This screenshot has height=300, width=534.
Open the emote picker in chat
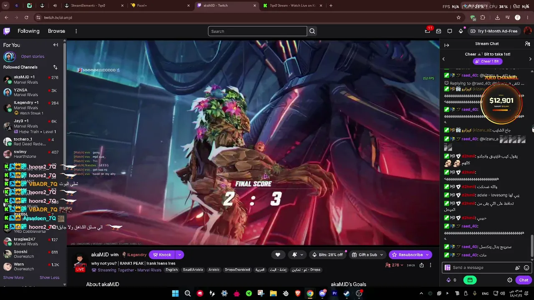[526, 268]
